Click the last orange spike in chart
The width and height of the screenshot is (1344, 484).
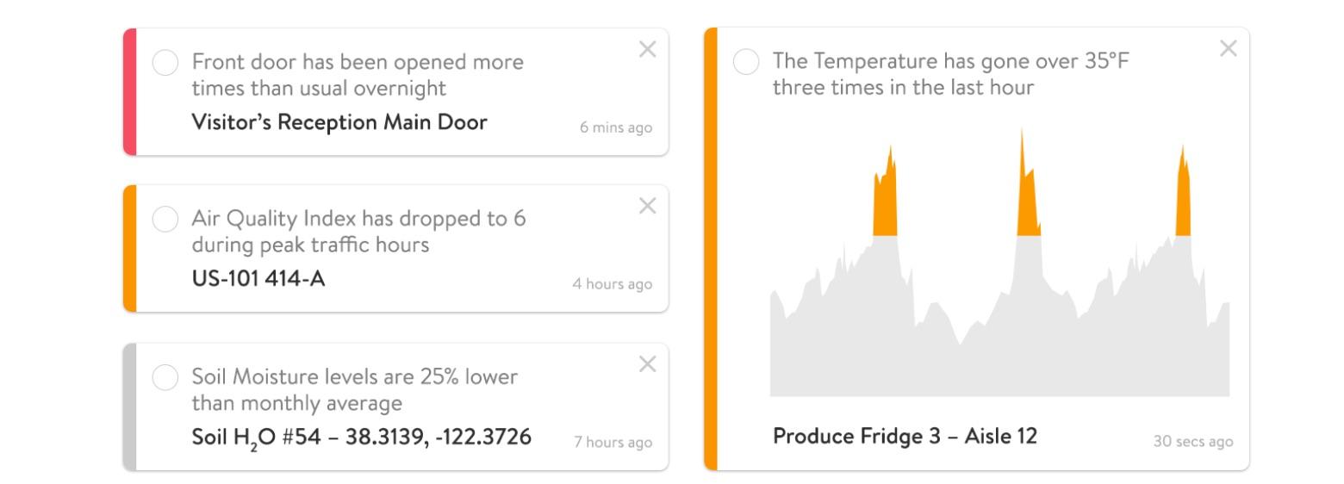(1183, 202)
